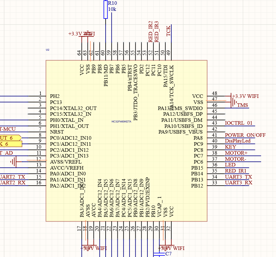Select the PH2 pin name
The width and height of the screenshot is (276, 257).
[55, 96]
